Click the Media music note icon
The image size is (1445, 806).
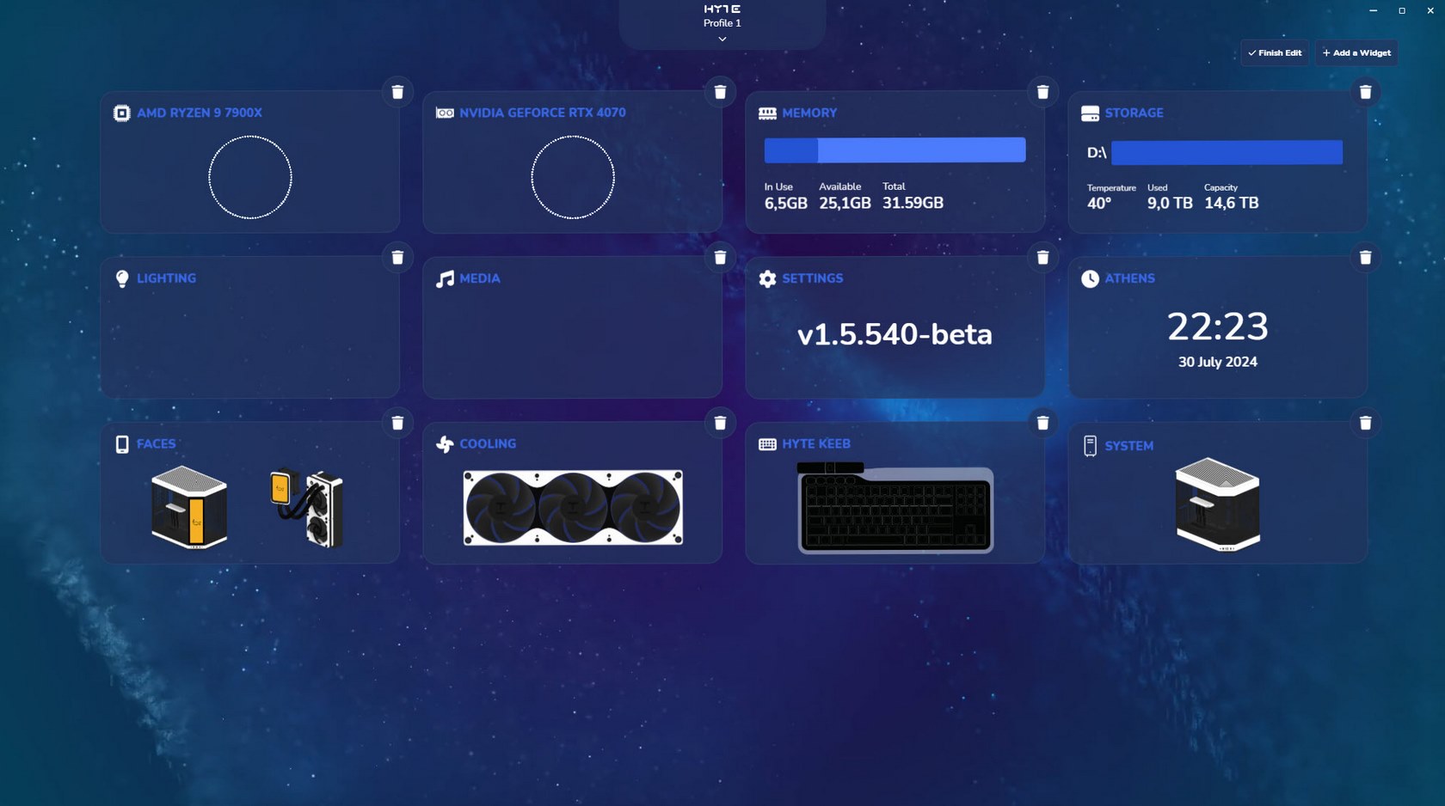[x=445, y=278]
